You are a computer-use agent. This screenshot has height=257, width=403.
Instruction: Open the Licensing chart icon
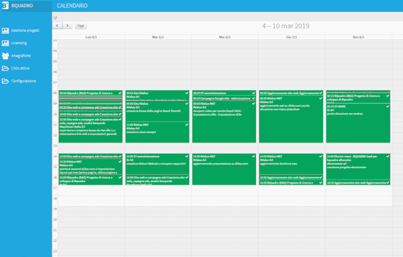tap(5, 43)
